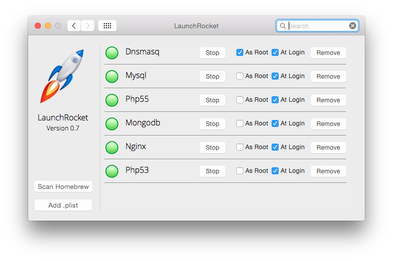
Task: Toggle At Login for Nginx
Action: 275,147
